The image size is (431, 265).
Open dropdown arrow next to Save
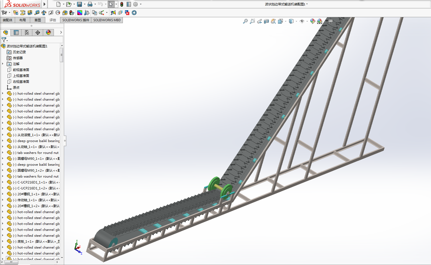click(x=85, y=4)
